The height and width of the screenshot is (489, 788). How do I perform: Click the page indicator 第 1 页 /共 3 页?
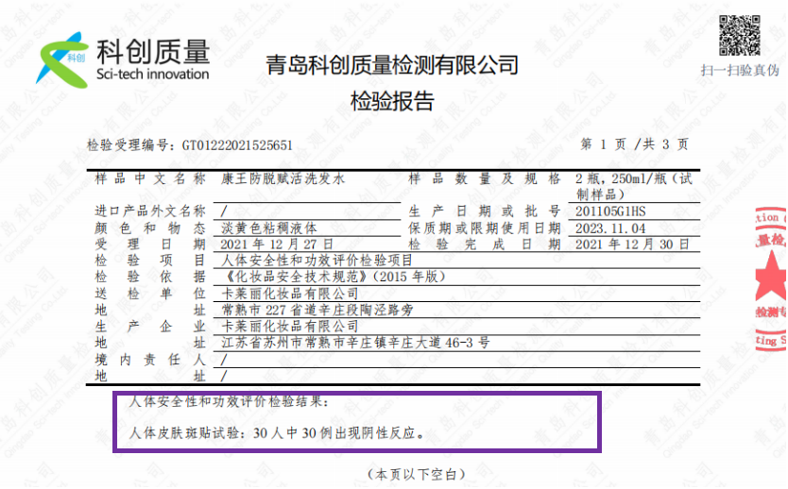[x=634, y=144]
